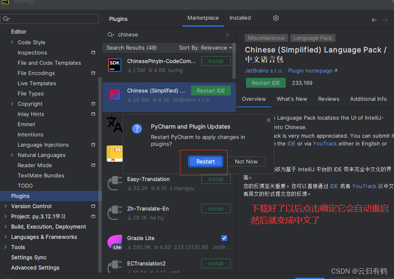
Task: Expand the Copyright tree node
Action: point(12,104)
